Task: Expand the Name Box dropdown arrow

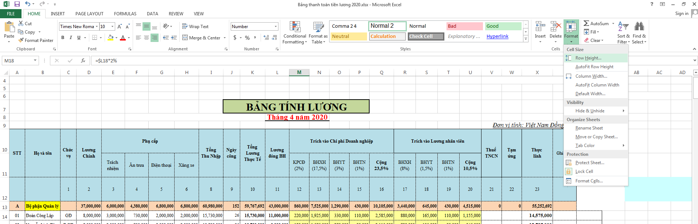Action: point(35,61)
